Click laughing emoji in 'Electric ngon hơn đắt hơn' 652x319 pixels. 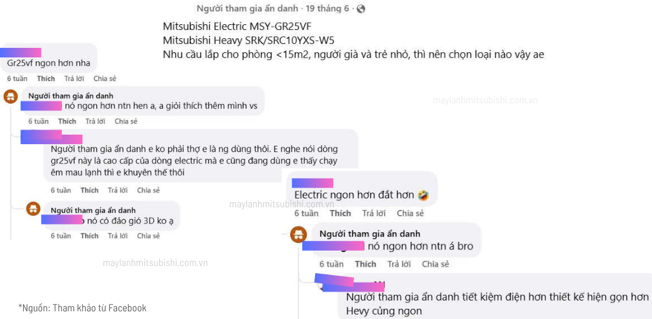coord(424,195)
